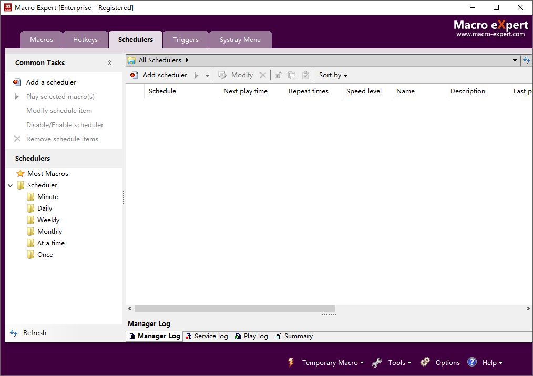The width and height of the screenshot is (533, 376).
Task: Open the Systray Menu tab
Action: [240, 40]
